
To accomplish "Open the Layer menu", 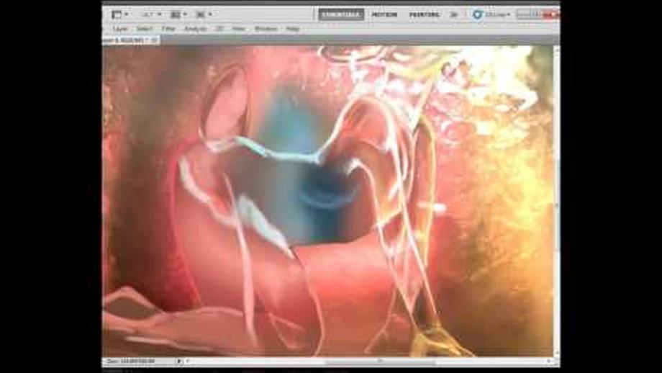I will [120, 29].
